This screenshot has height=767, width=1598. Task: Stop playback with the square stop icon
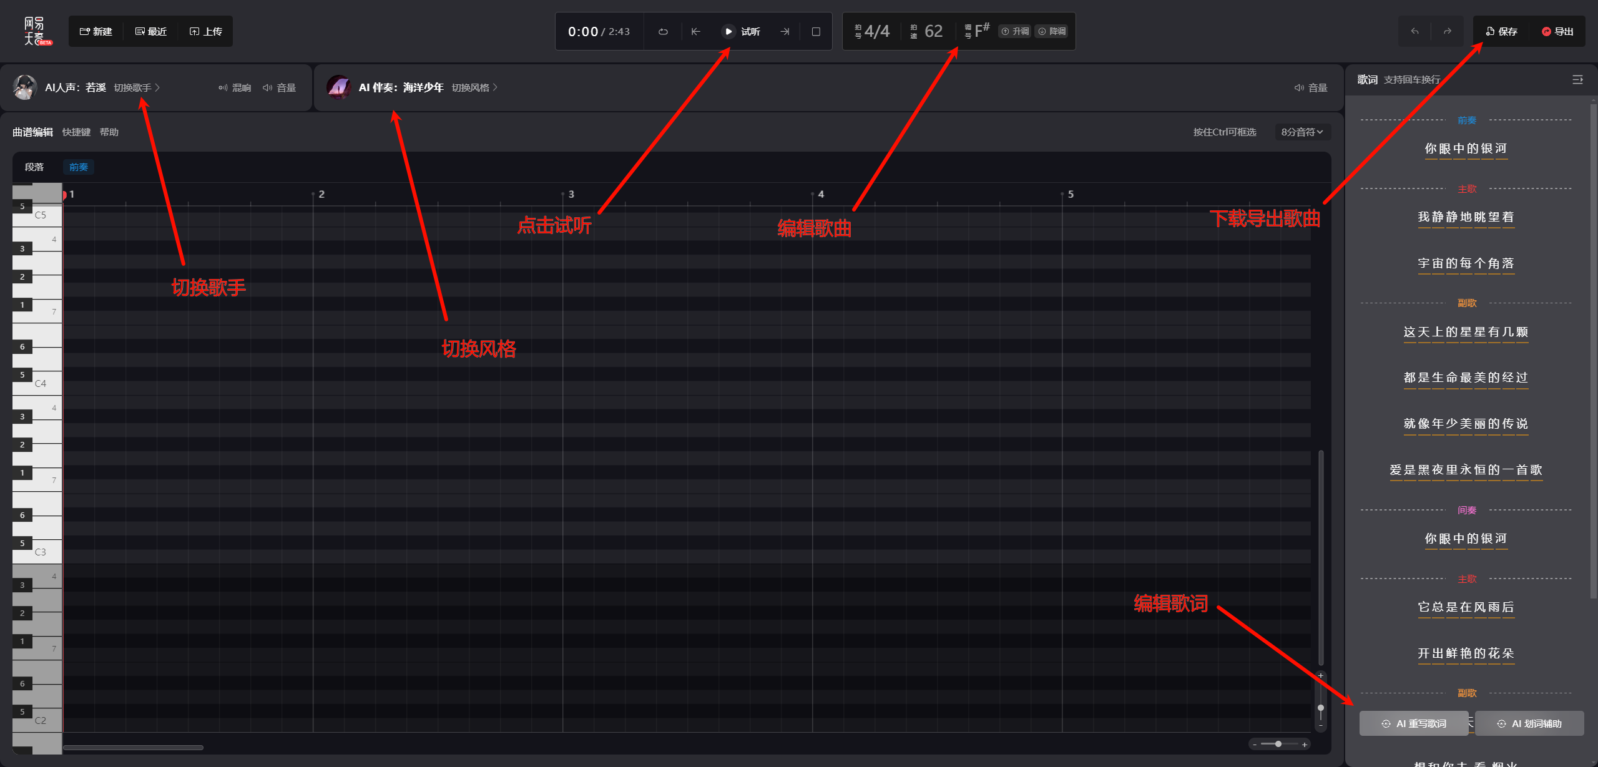click(x=816, y=31)
